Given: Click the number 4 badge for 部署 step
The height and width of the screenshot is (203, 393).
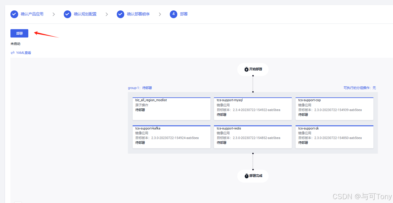Looking at the screenshot, I should point(173,14).
